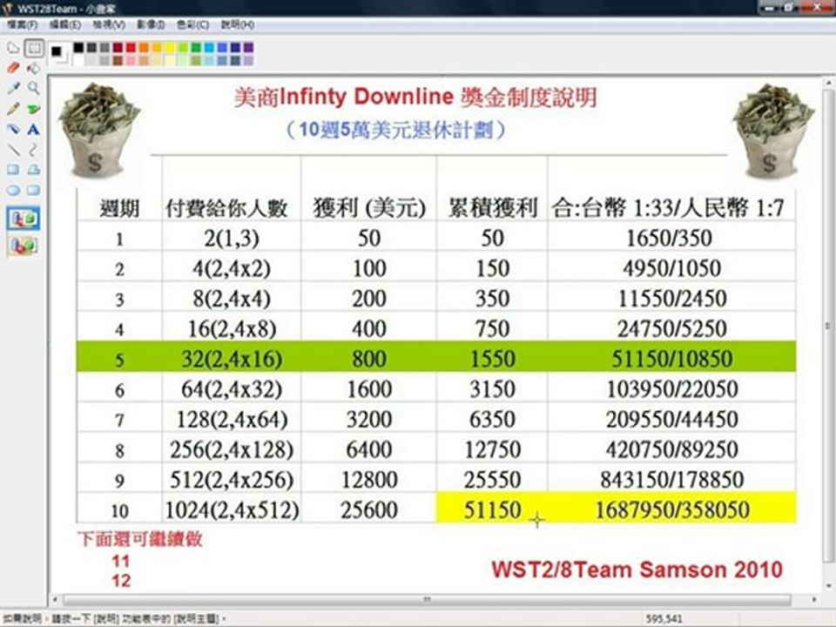Screen dimensions: 836x627
Task: Pick the lavender palette swatch
Action: click(x=248, y=60)
